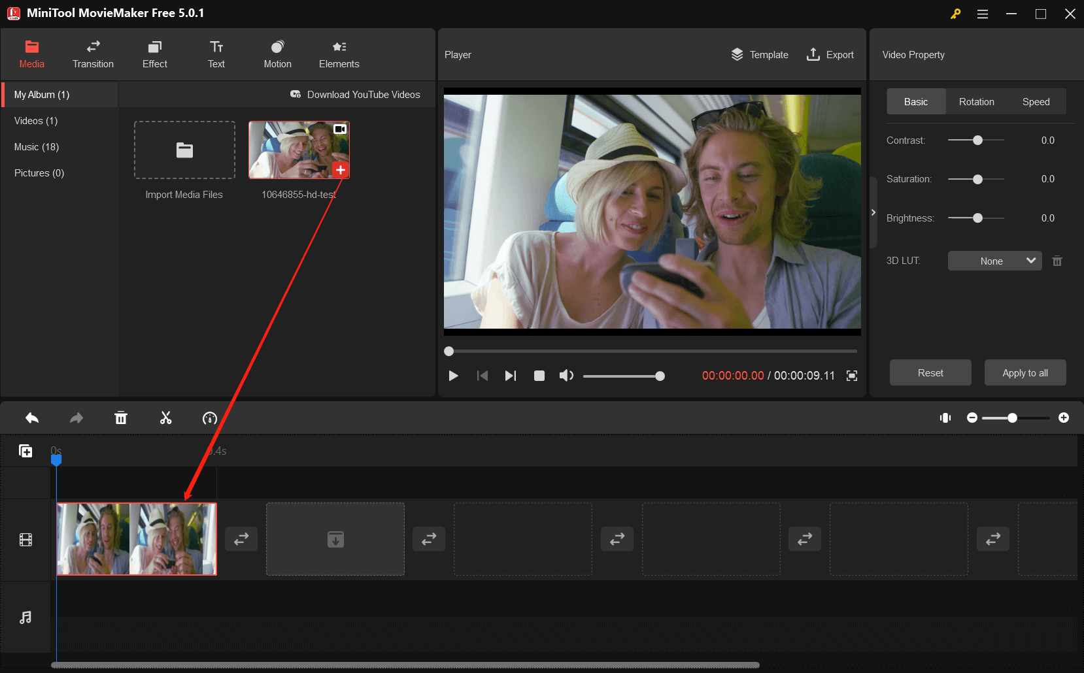This screenshot has height=673, width=1084.
Task: Click the fifth timeline transition slot
Action: point(993,539)
